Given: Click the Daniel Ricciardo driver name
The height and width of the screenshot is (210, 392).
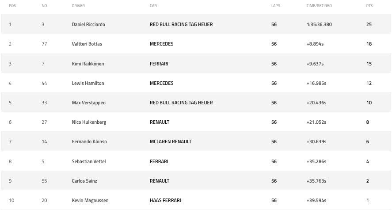Looking at the screenshot, I should [88, 25].
